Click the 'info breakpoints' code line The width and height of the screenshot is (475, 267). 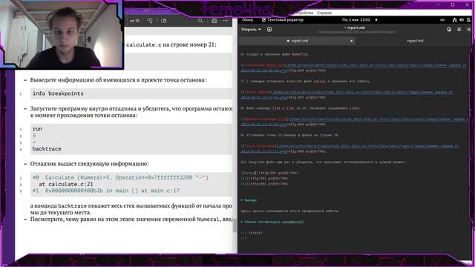tap(131, 93)
